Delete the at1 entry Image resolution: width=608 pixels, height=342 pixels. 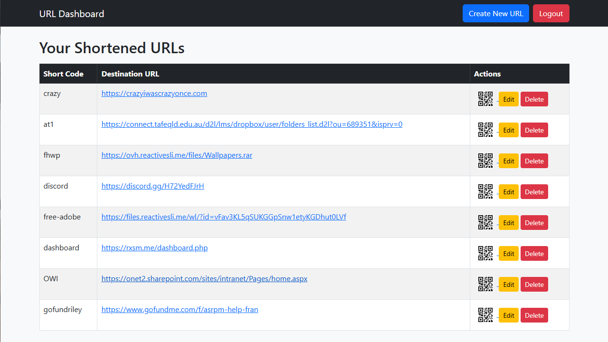(x=534, y=130)
